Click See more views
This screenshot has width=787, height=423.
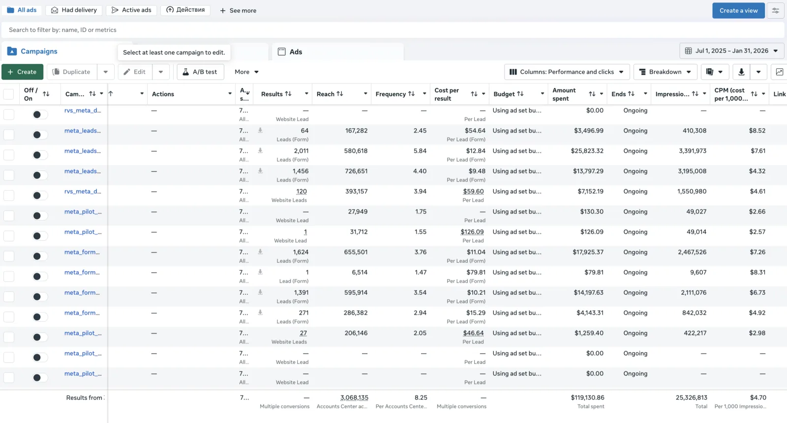[238, 10]
